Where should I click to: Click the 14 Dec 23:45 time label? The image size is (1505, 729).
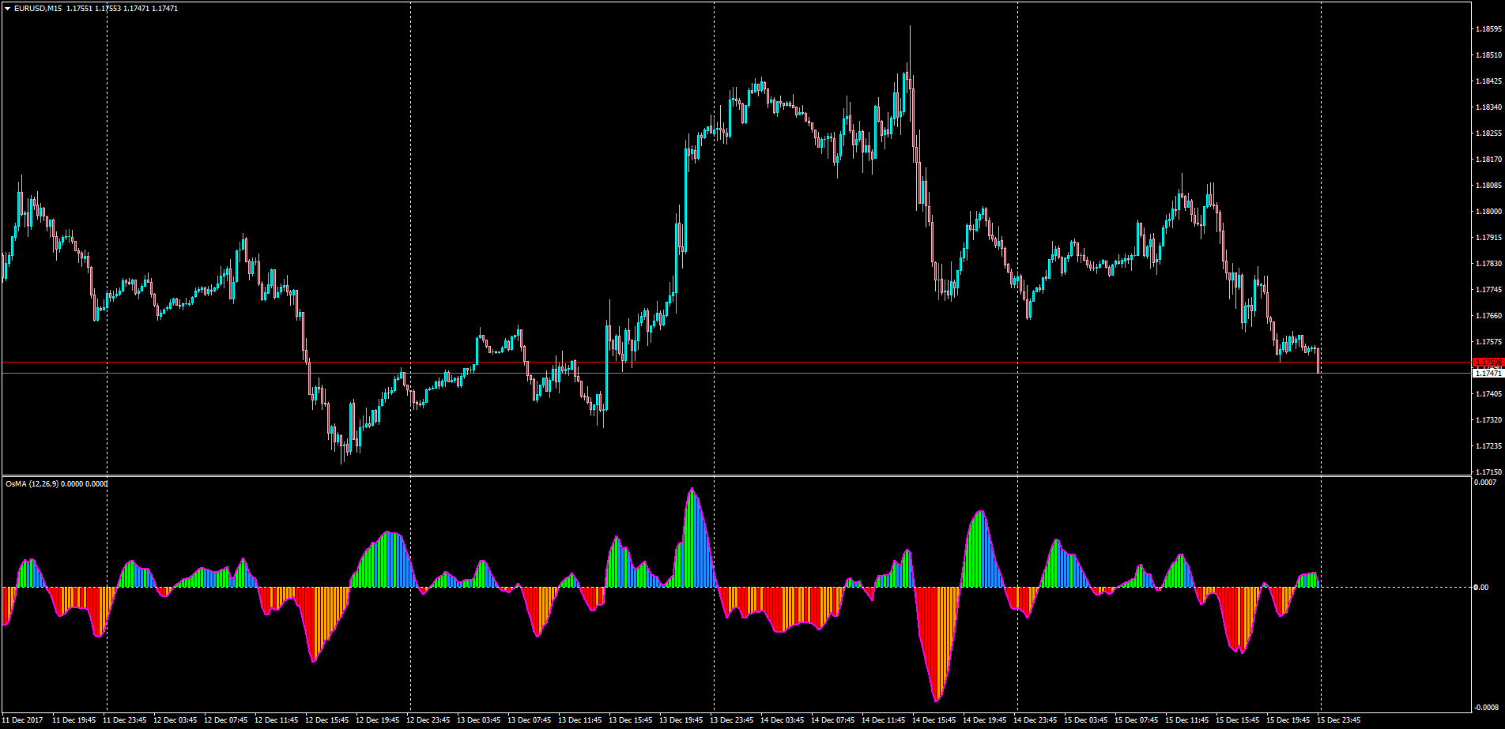pyautogui.click(x=1035, y=720)
